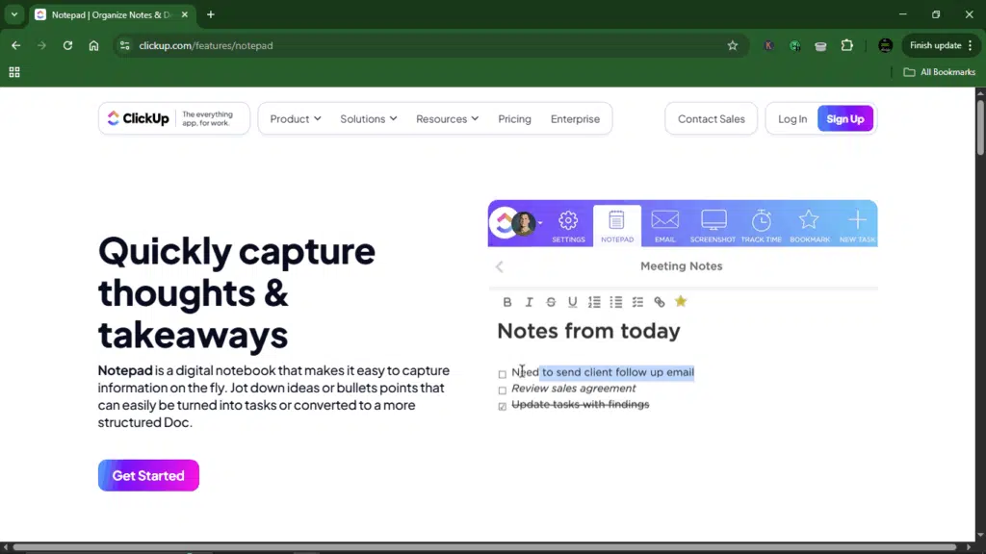Uncheck the 'Update tasks with findings' box
986x554 pixels.
(x=502, y=407)
